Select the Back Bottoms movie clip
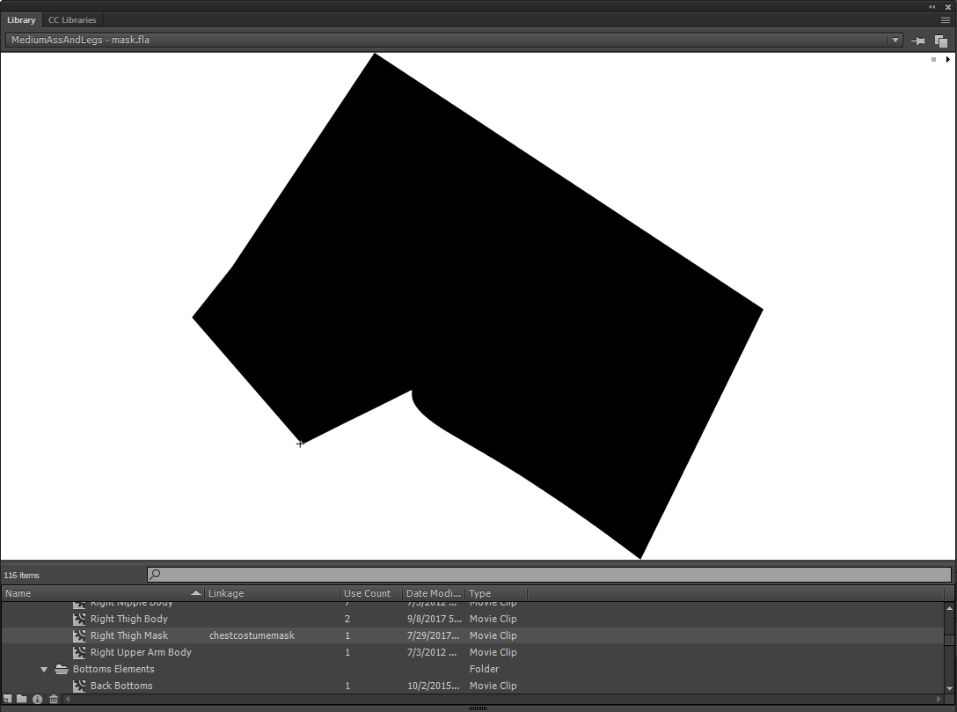The height and width of the screenshot is (712, 957). pyautogui.click(x=121, y=686)
